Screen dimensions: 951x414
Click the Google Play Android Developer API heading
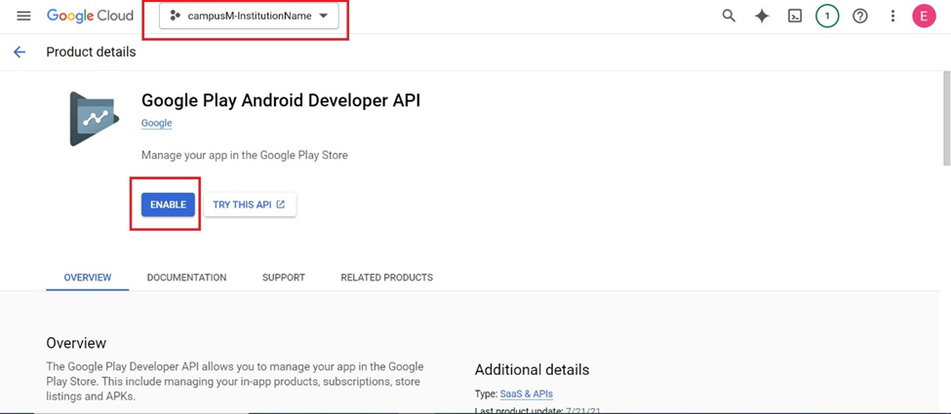[281, 100]
